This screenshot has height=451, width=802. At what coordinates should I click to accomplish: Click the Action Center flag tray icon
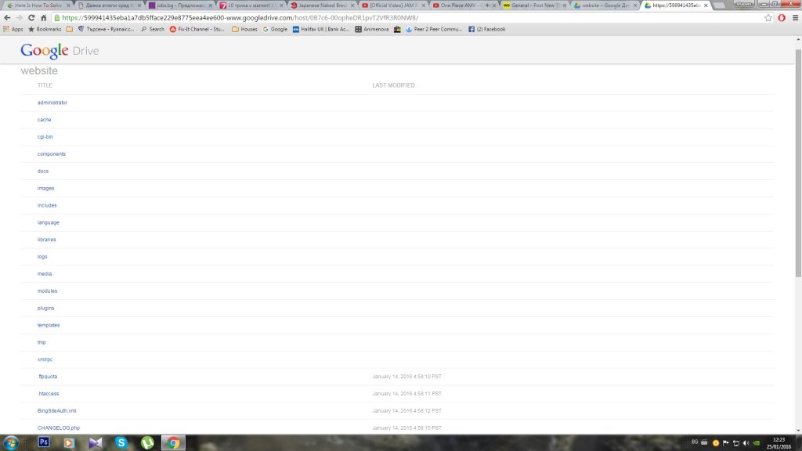click(726, 443)
